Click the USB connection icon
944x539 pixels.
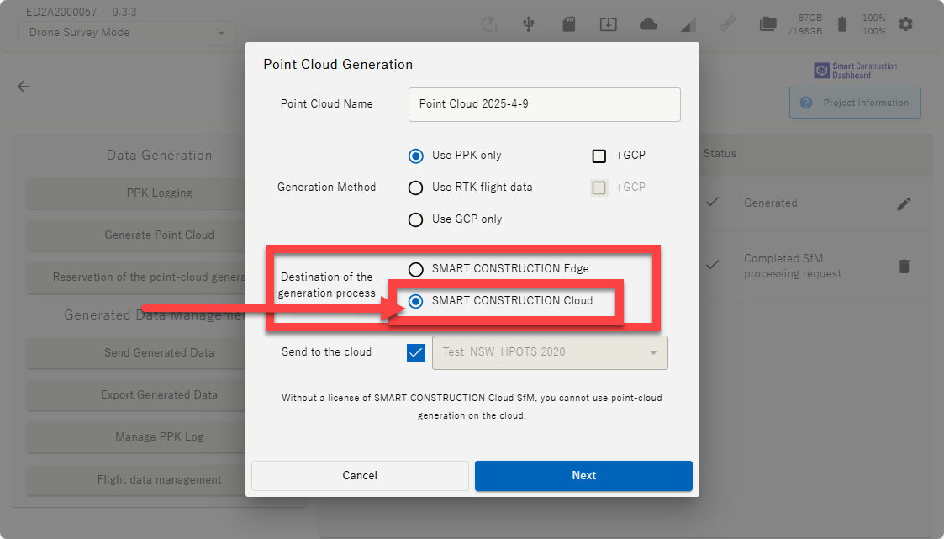[529, 24]
